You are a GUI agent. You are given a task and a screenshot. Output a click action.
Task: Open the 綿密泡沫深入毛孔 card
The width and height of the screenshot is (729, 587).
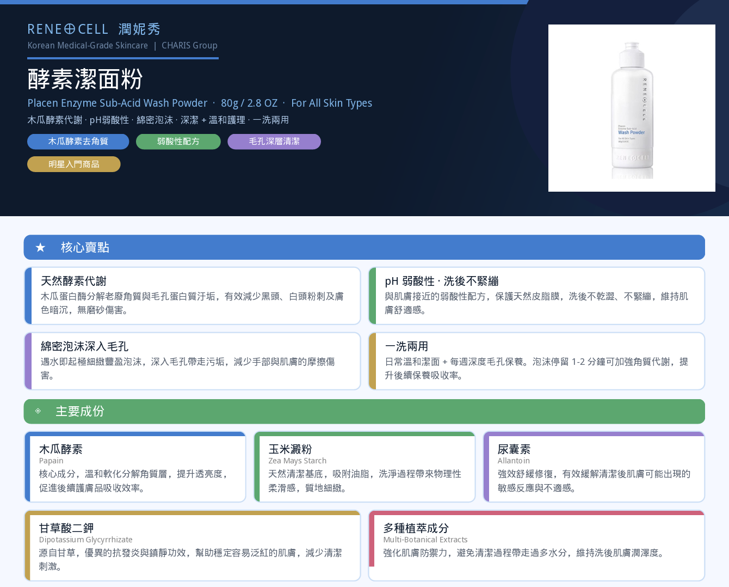193,361
